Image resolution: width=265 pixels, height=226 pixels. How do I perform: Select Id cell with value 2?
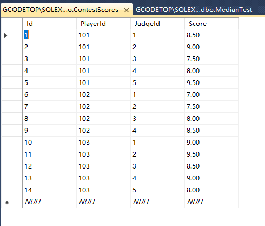click(50, 47)
